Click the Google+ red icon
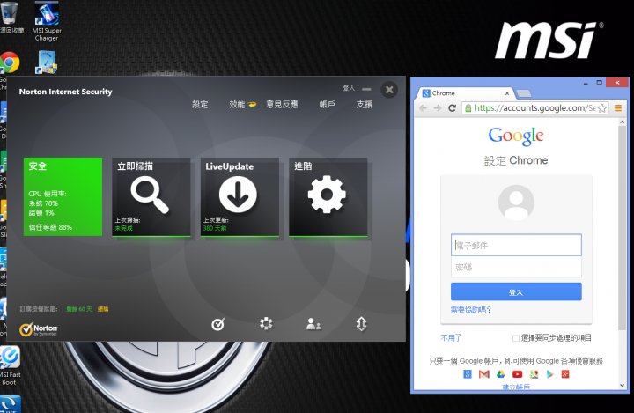 tap(565, 374)
